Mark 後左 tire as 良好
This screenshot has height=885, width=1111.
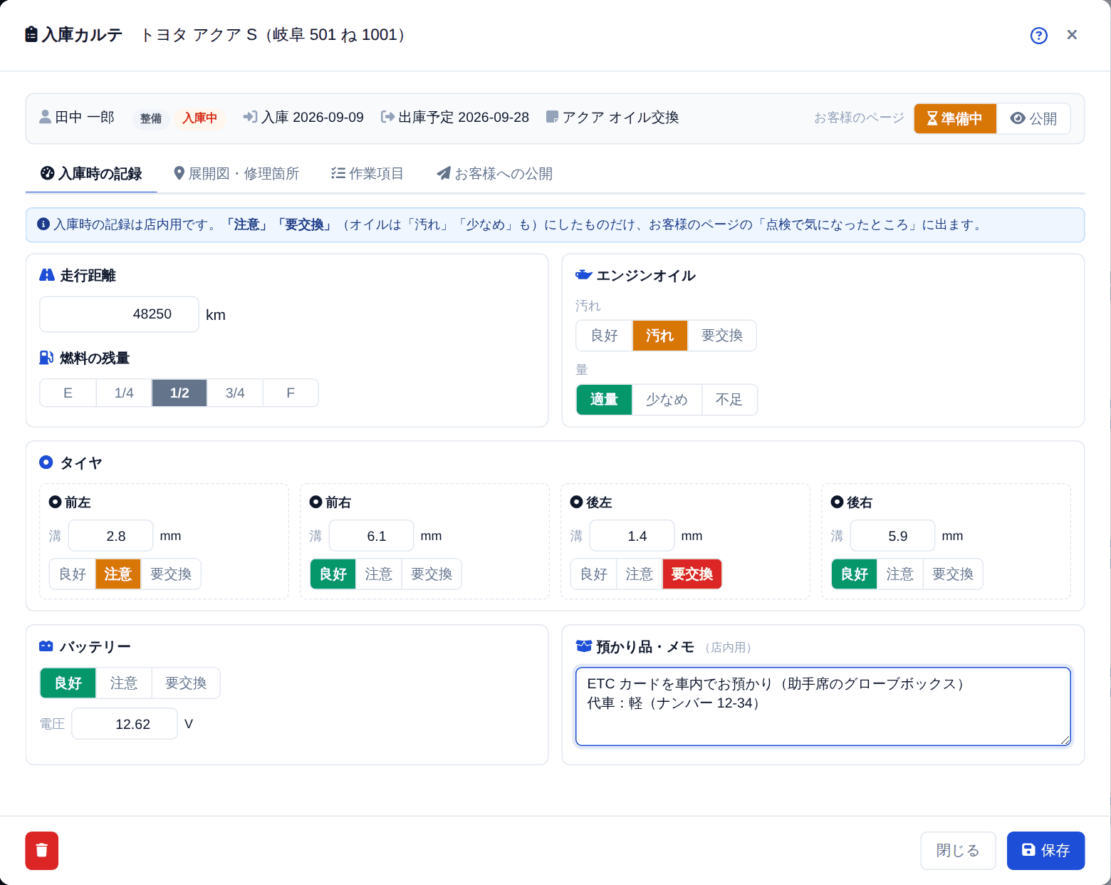pos(594,574)
